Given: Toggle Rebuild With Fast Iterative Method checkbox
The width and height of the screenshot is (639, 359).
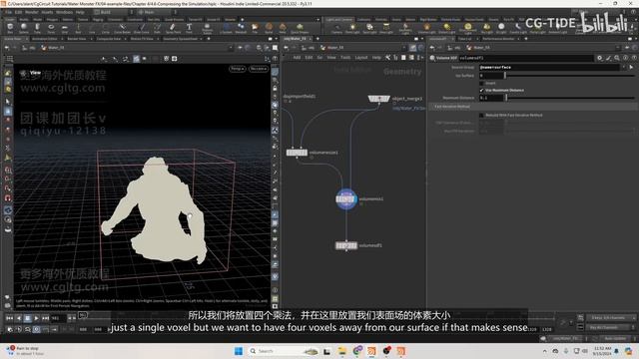Looking at the screenshot, I should coord(481,116).
